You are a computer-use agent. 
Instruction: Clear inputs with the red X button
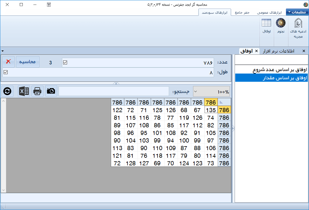[x=8, y=62]
